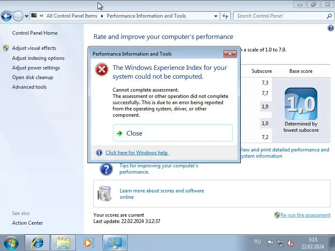The image size is (335, 251).
Task: Click the Control Panel icon in address bar
Action: point(34,15)
